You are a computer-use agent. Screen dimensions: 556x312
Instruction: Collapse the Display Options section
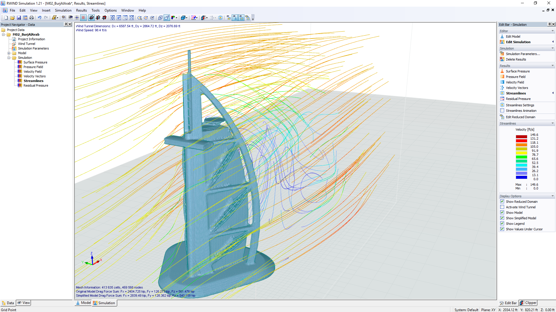pos(553,196)
